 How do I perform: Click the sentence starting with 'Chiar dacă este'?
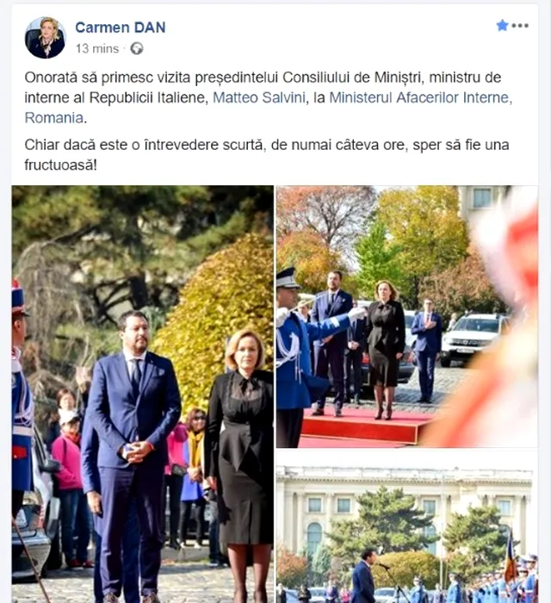point(267,155)
